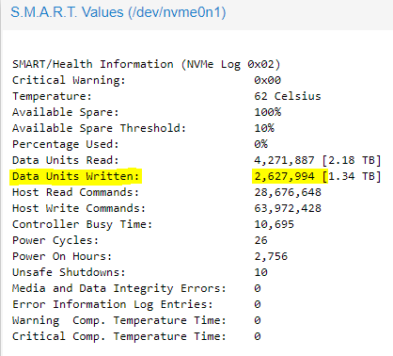Click the Error Information Log Entries label
The height and width of the screenshot is (356, 393).
click(x=113, y=304)
